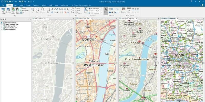Click the home zoom extent icon
Image resolution: width=205 pixels, height=102 pixels.
57,12
